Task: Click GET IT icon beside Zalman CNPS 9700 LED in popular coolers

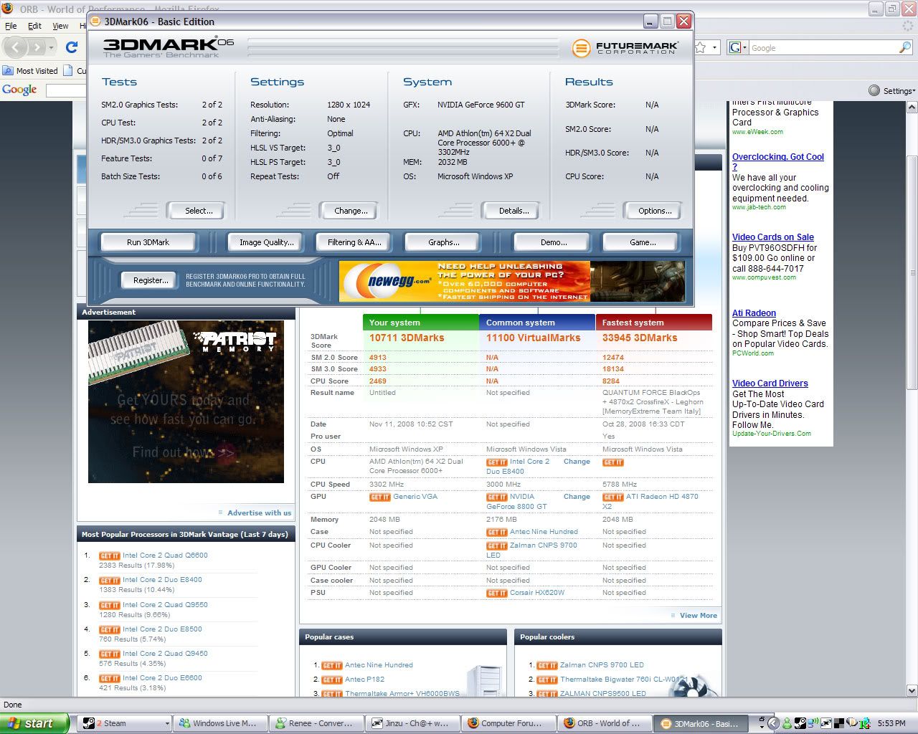Action: pyautogui.click(x=547, y=665)
